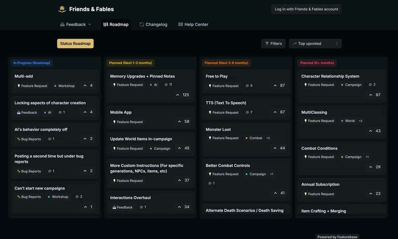This screenshot has width=398, height=239.
Task: Click the In Progress (Roadmap) status label
Action: pos(32,63)
